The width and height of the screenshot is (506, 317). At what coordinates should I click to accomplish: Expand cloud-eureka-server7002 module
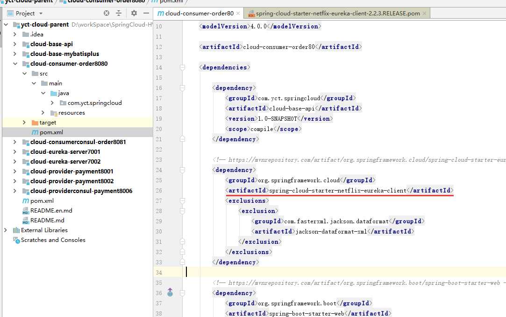[15, 162]
